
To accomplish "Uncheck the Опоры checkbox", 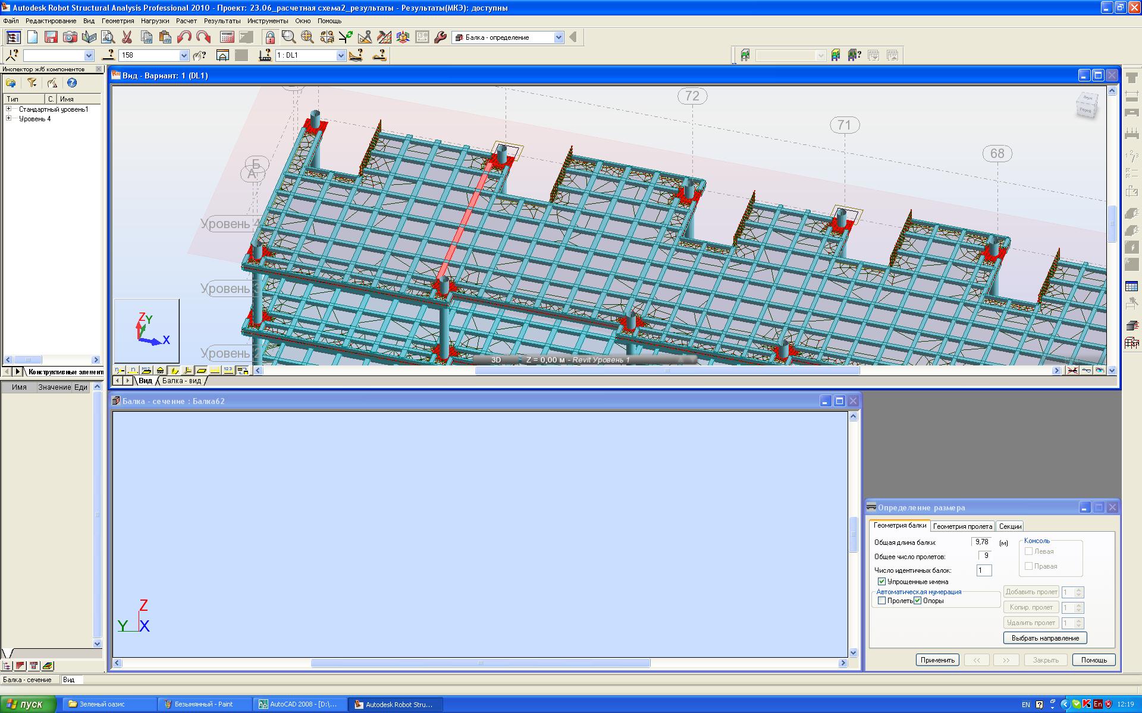I will pos(917,601).
